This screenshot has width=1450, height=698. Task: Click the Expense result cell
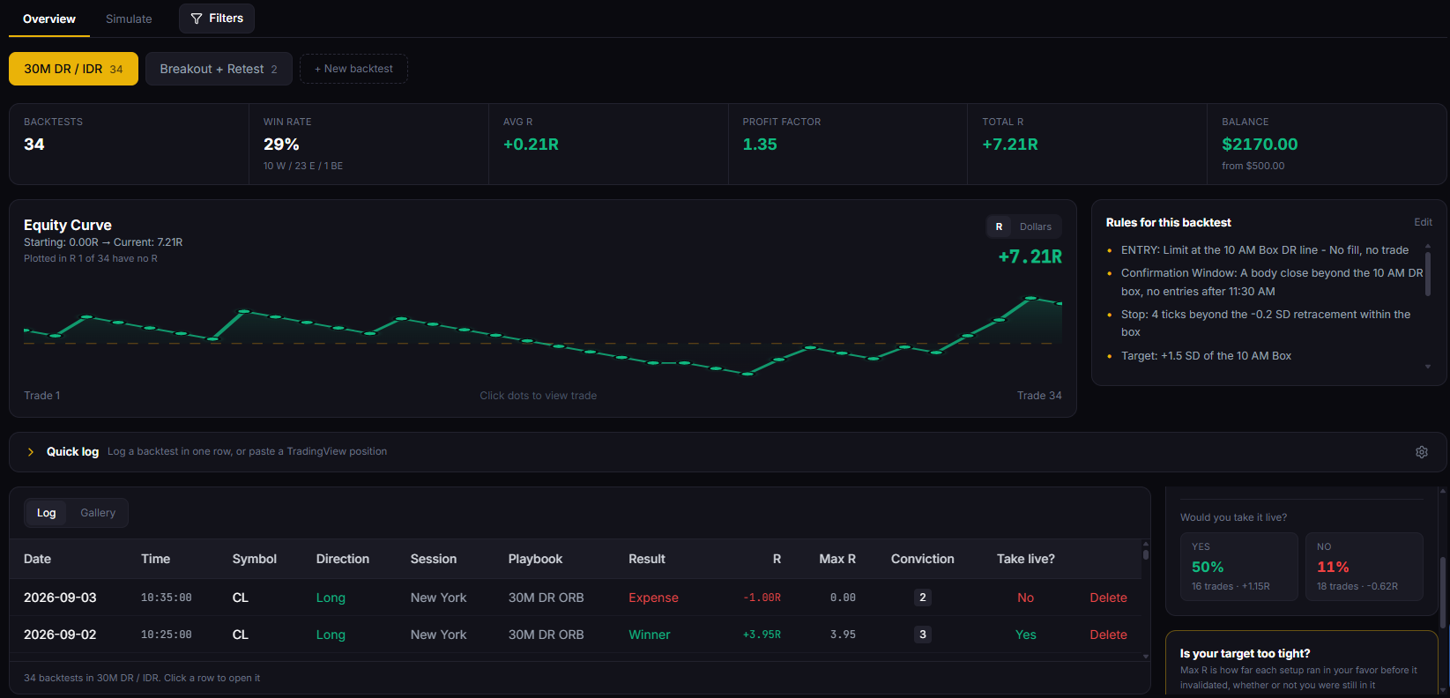(x=653, y=598)
